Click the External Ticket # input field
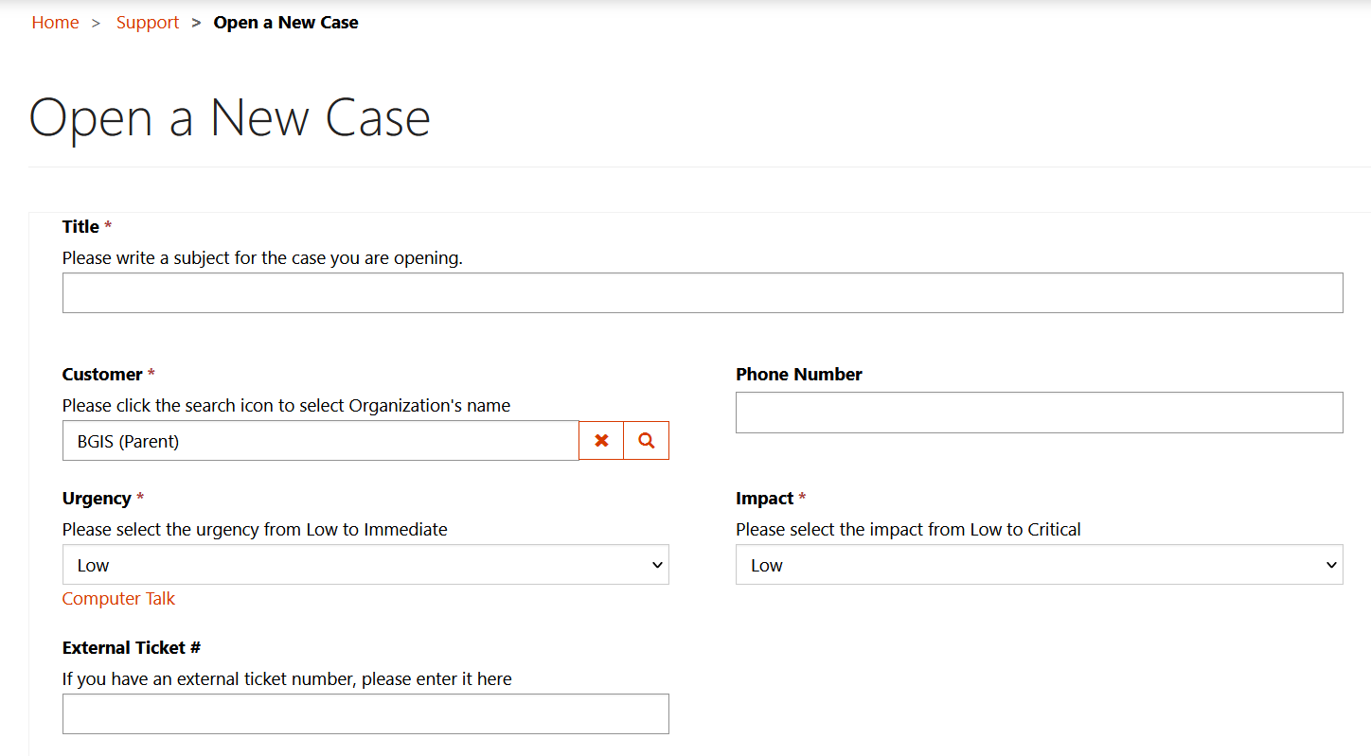Screen dimensions: 1371x756 [365, 714]
